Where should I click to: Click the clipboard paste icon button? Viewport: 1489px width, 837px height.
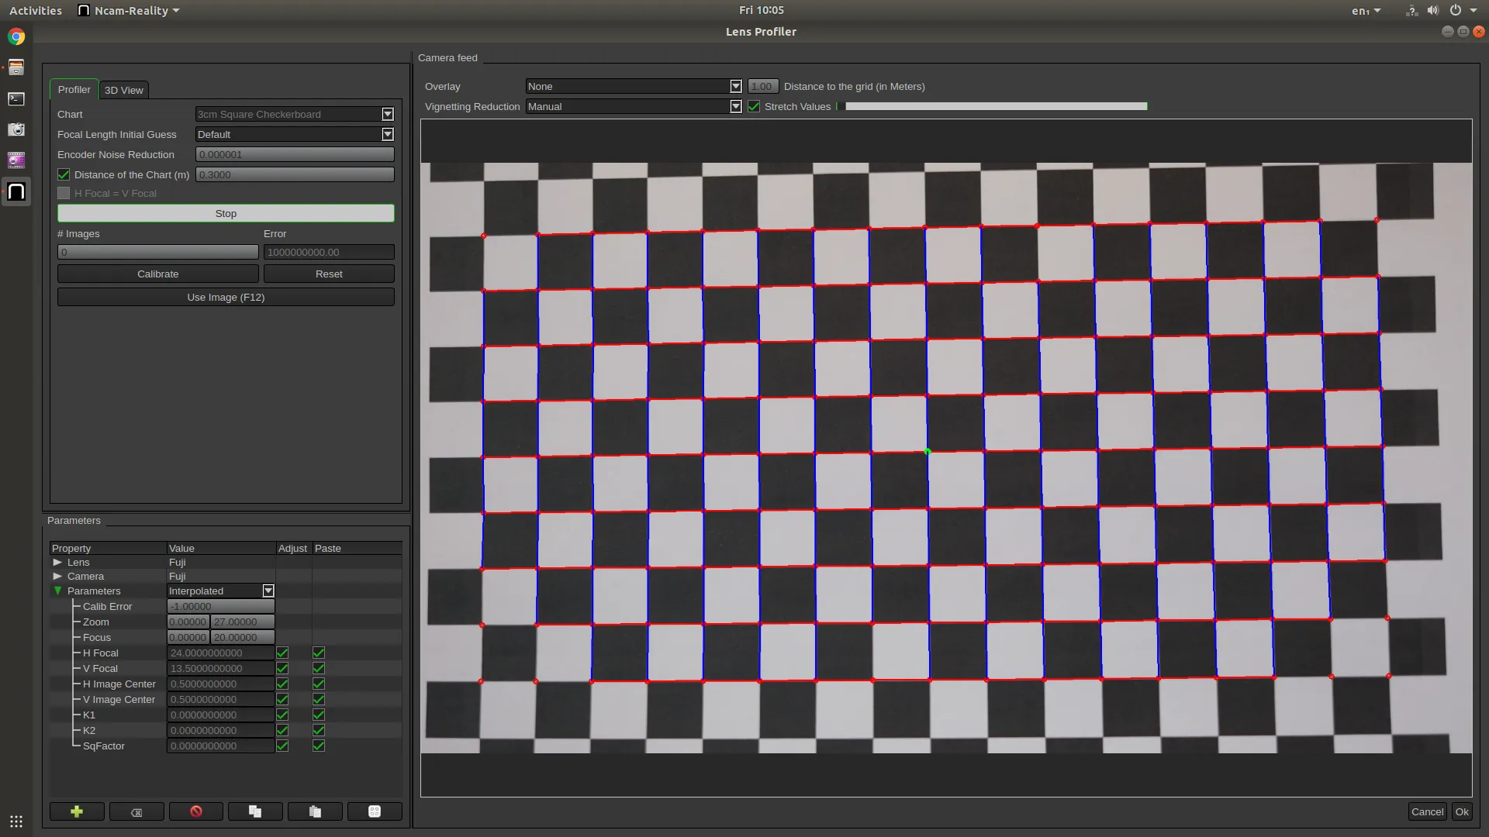tap(315, 811)
